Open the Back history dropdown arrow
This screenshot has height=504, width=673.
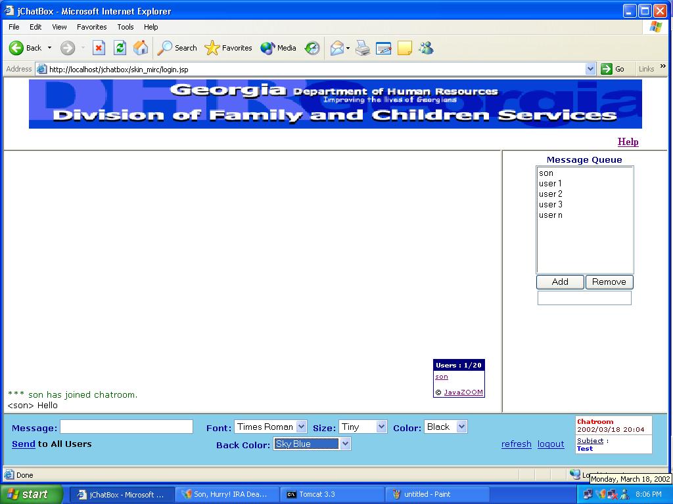49,48
